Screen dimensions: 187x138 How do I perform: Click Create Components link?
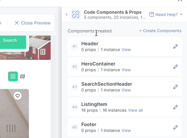(x=160, y=31)
